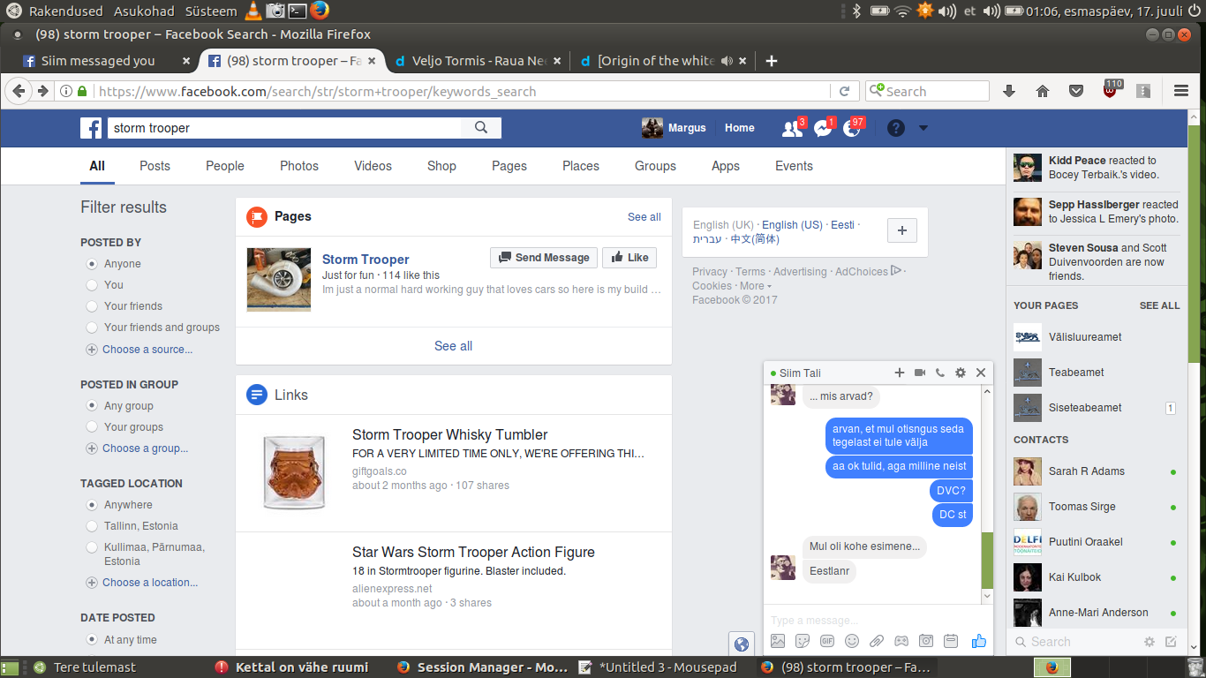
Task: Switch to Groups search tab
Action: 655,166
